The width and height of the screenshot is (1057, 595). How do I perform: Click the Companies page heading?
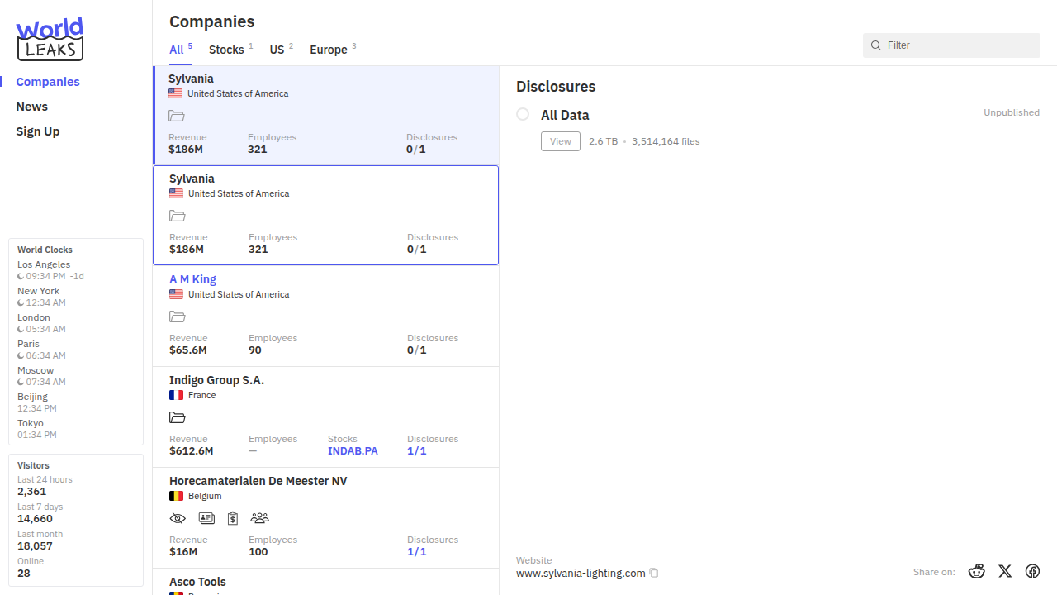212,21
